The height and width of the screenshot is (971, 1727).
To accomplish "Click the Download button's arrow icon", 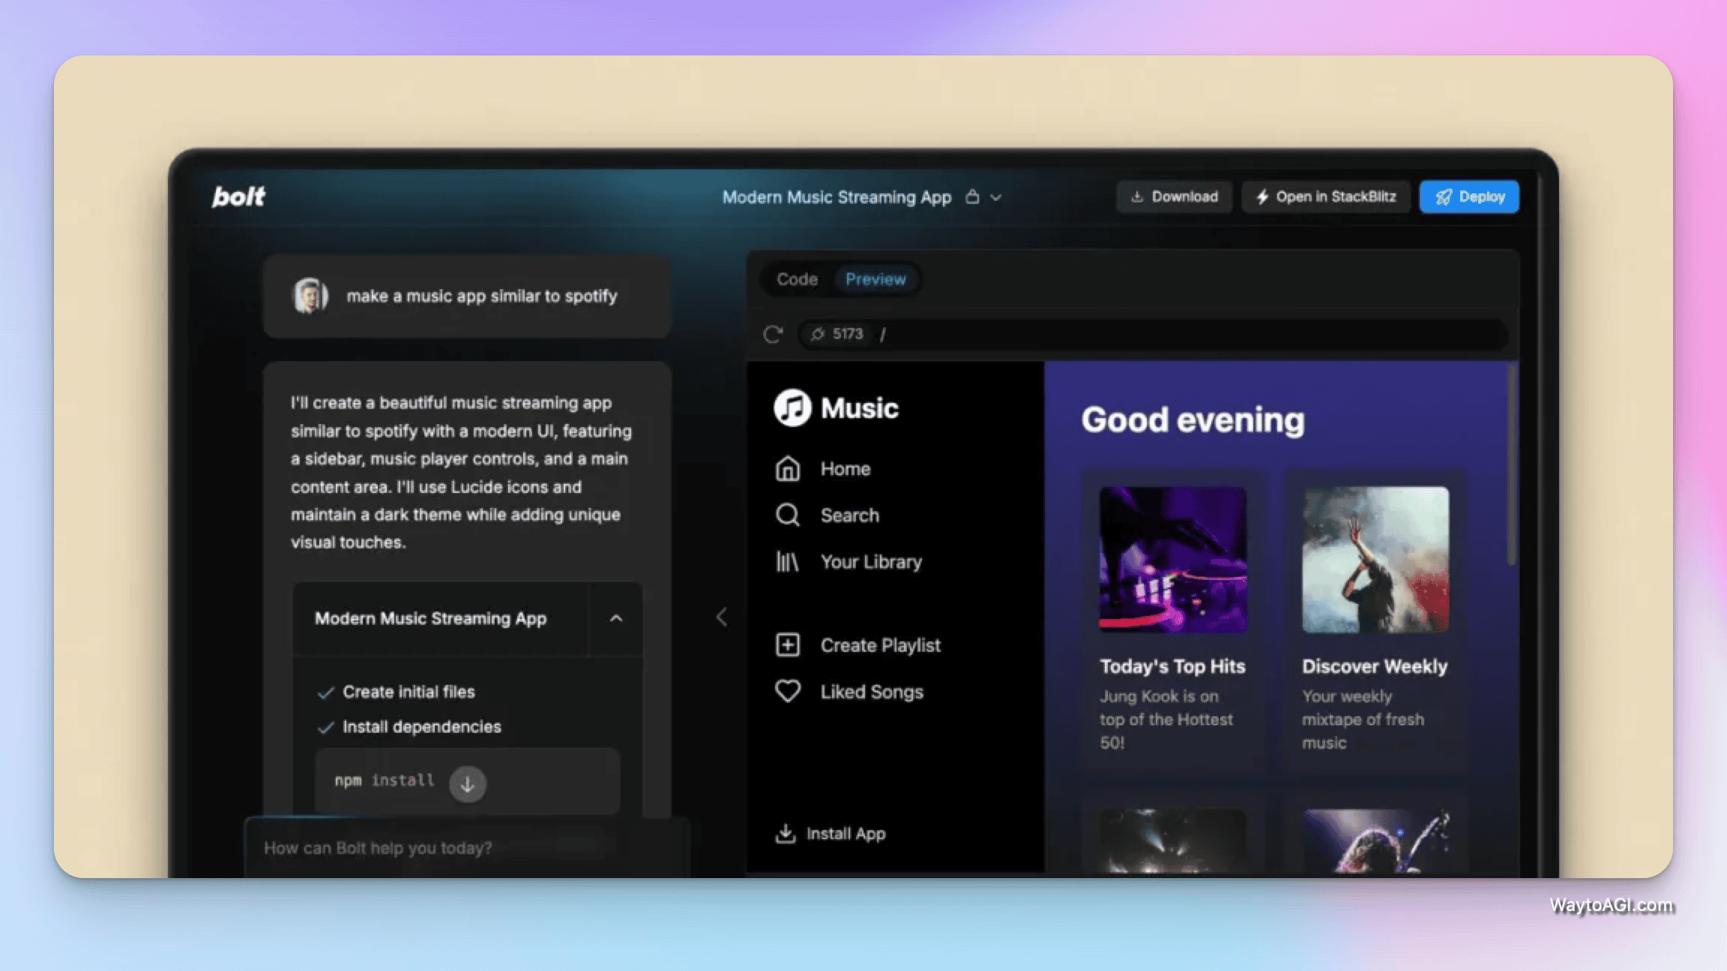I will (1136, 197).
